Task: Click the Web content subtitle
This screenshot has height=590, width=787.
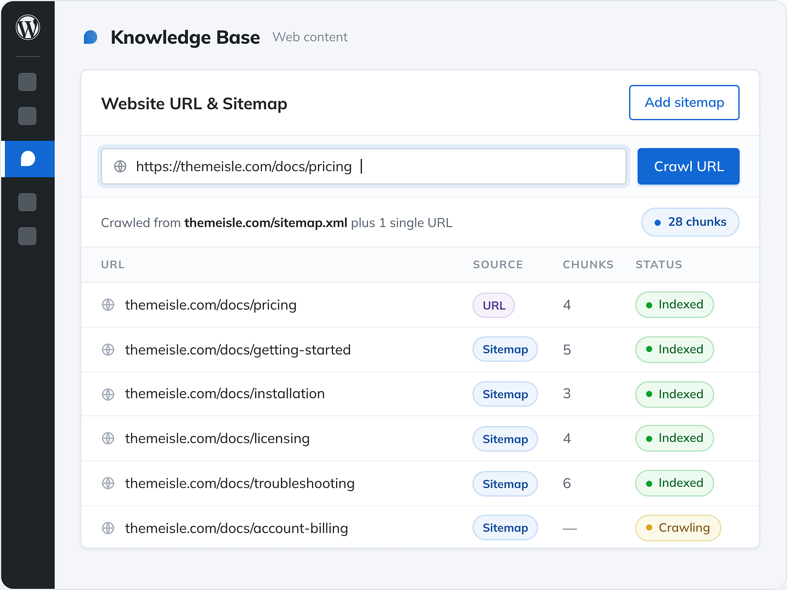Action: [x=310, y=37]
